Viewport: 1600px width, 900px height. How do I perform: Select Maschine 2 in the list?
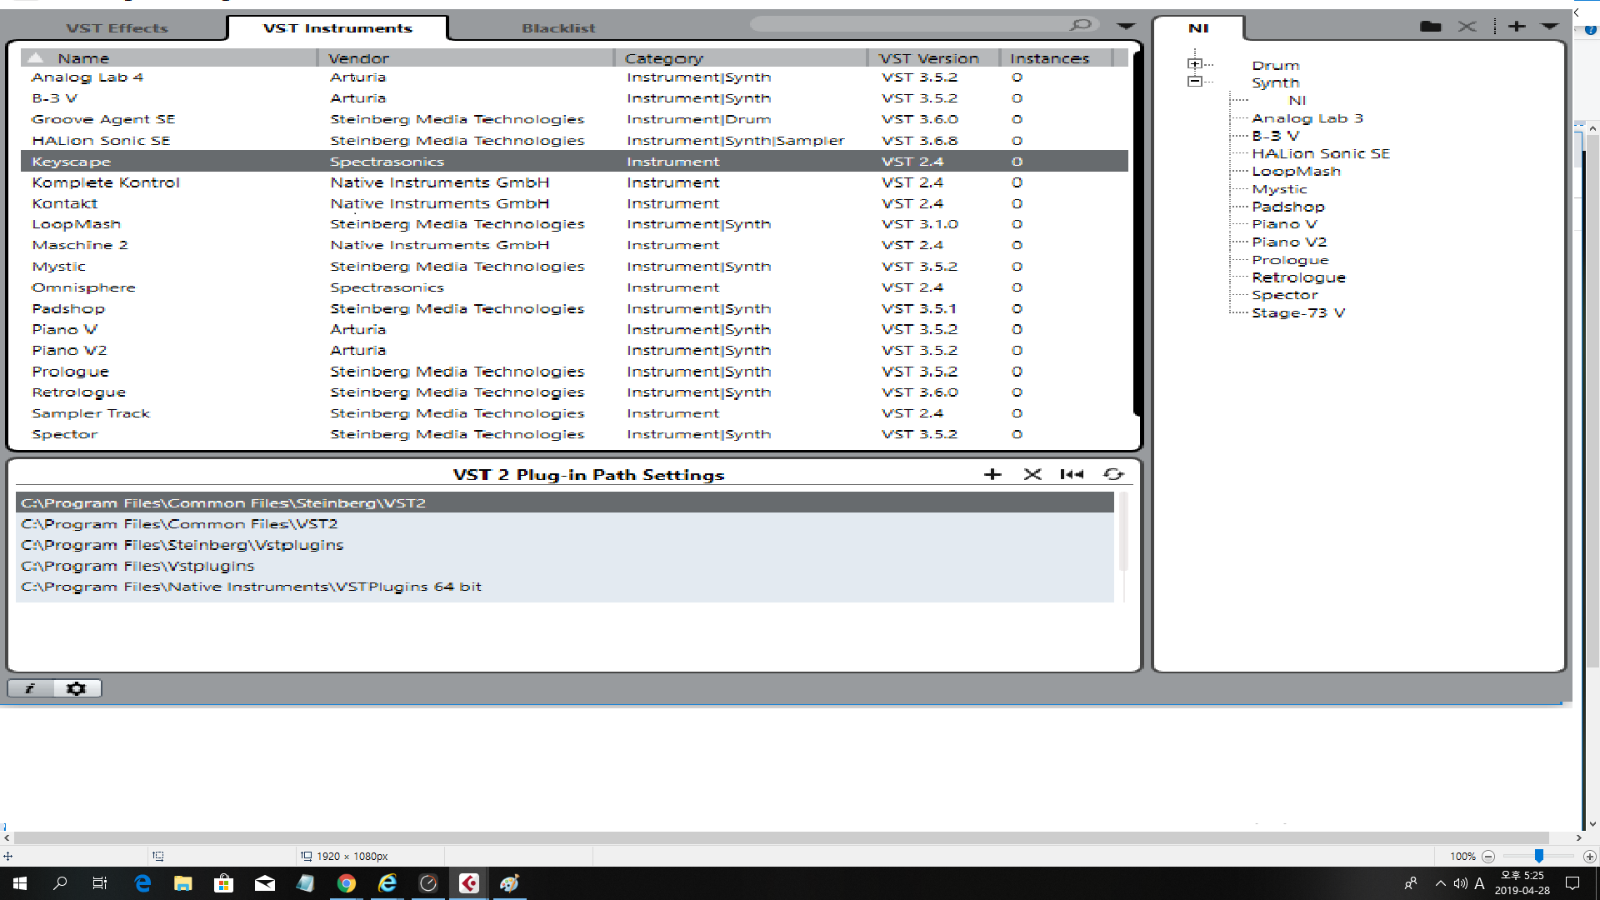pyautogui.click(x=574, y=245)
